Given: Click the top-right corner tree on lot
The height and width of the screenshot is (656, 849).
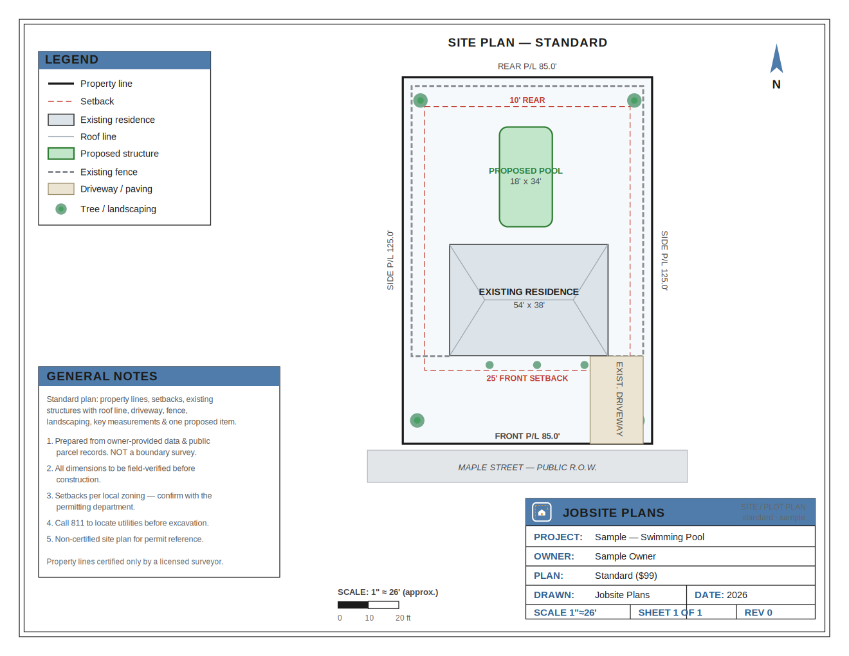Looking at the screenshot, I should click(x=634, y=100).
